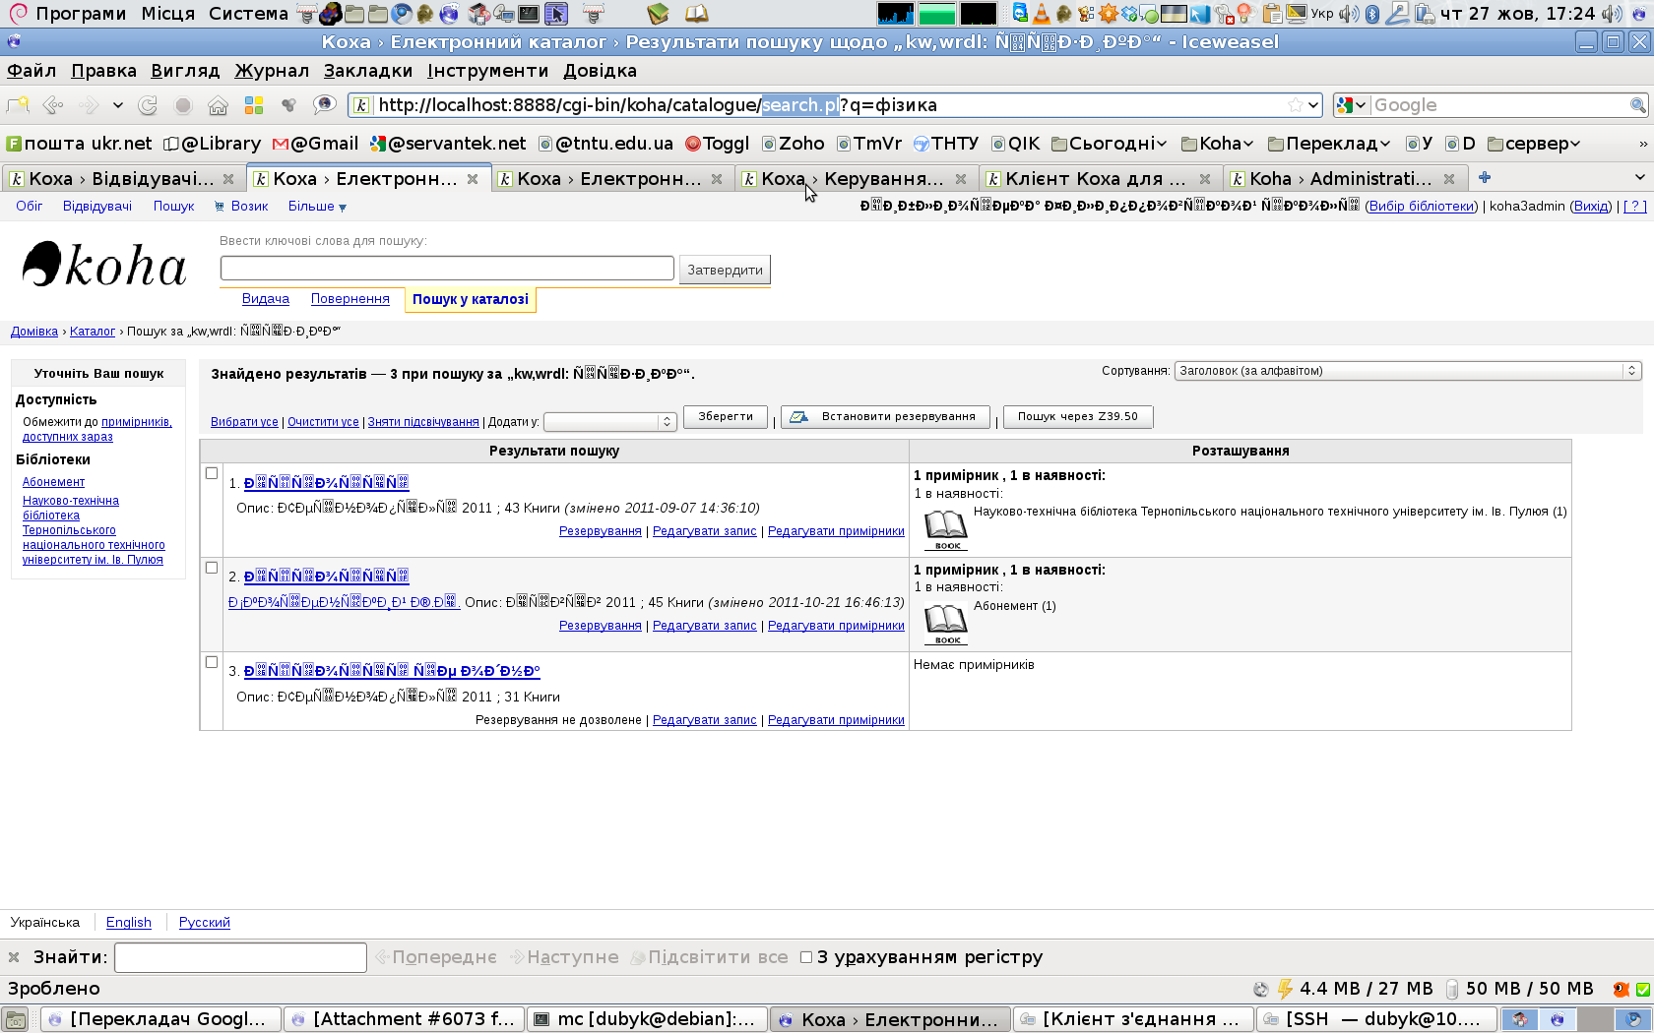The image size is (1654, 1033).
Task: Click the keyword search input field
Action: 447,269
